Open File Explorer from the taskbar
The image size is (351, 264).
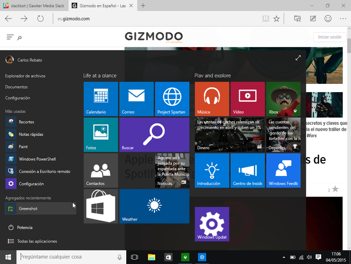click(151, 257)
